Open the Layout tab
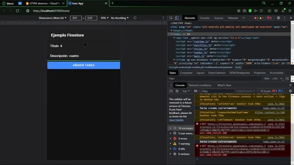 (x=200, y=73)
